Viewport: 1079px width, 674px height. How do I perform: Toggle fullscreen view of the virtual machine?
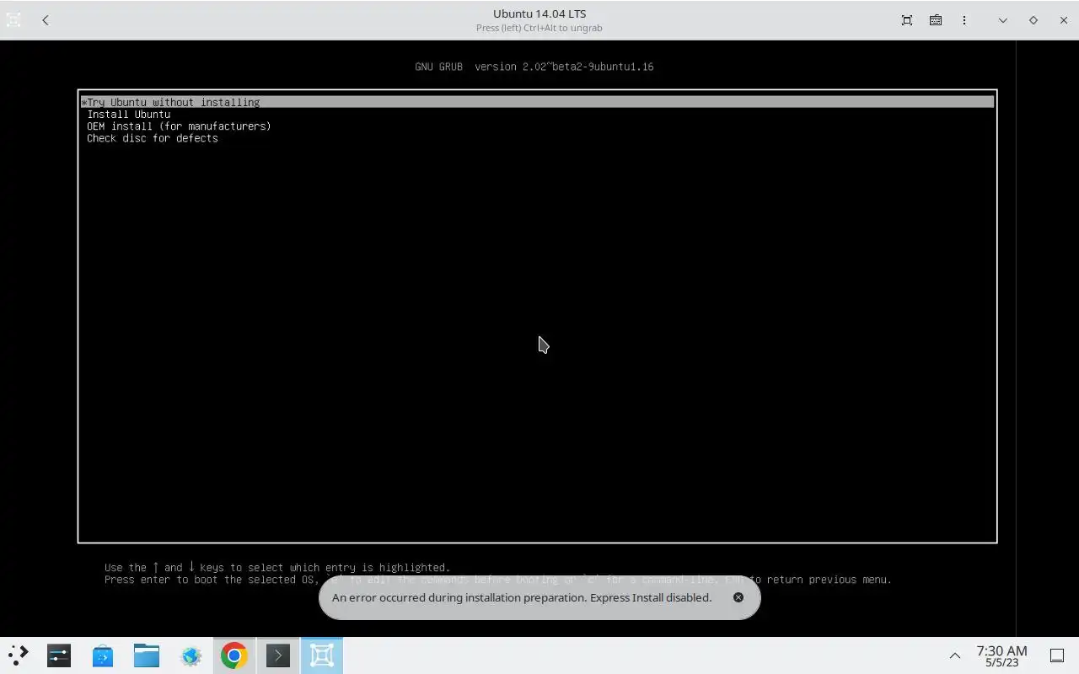click(907, 20)
